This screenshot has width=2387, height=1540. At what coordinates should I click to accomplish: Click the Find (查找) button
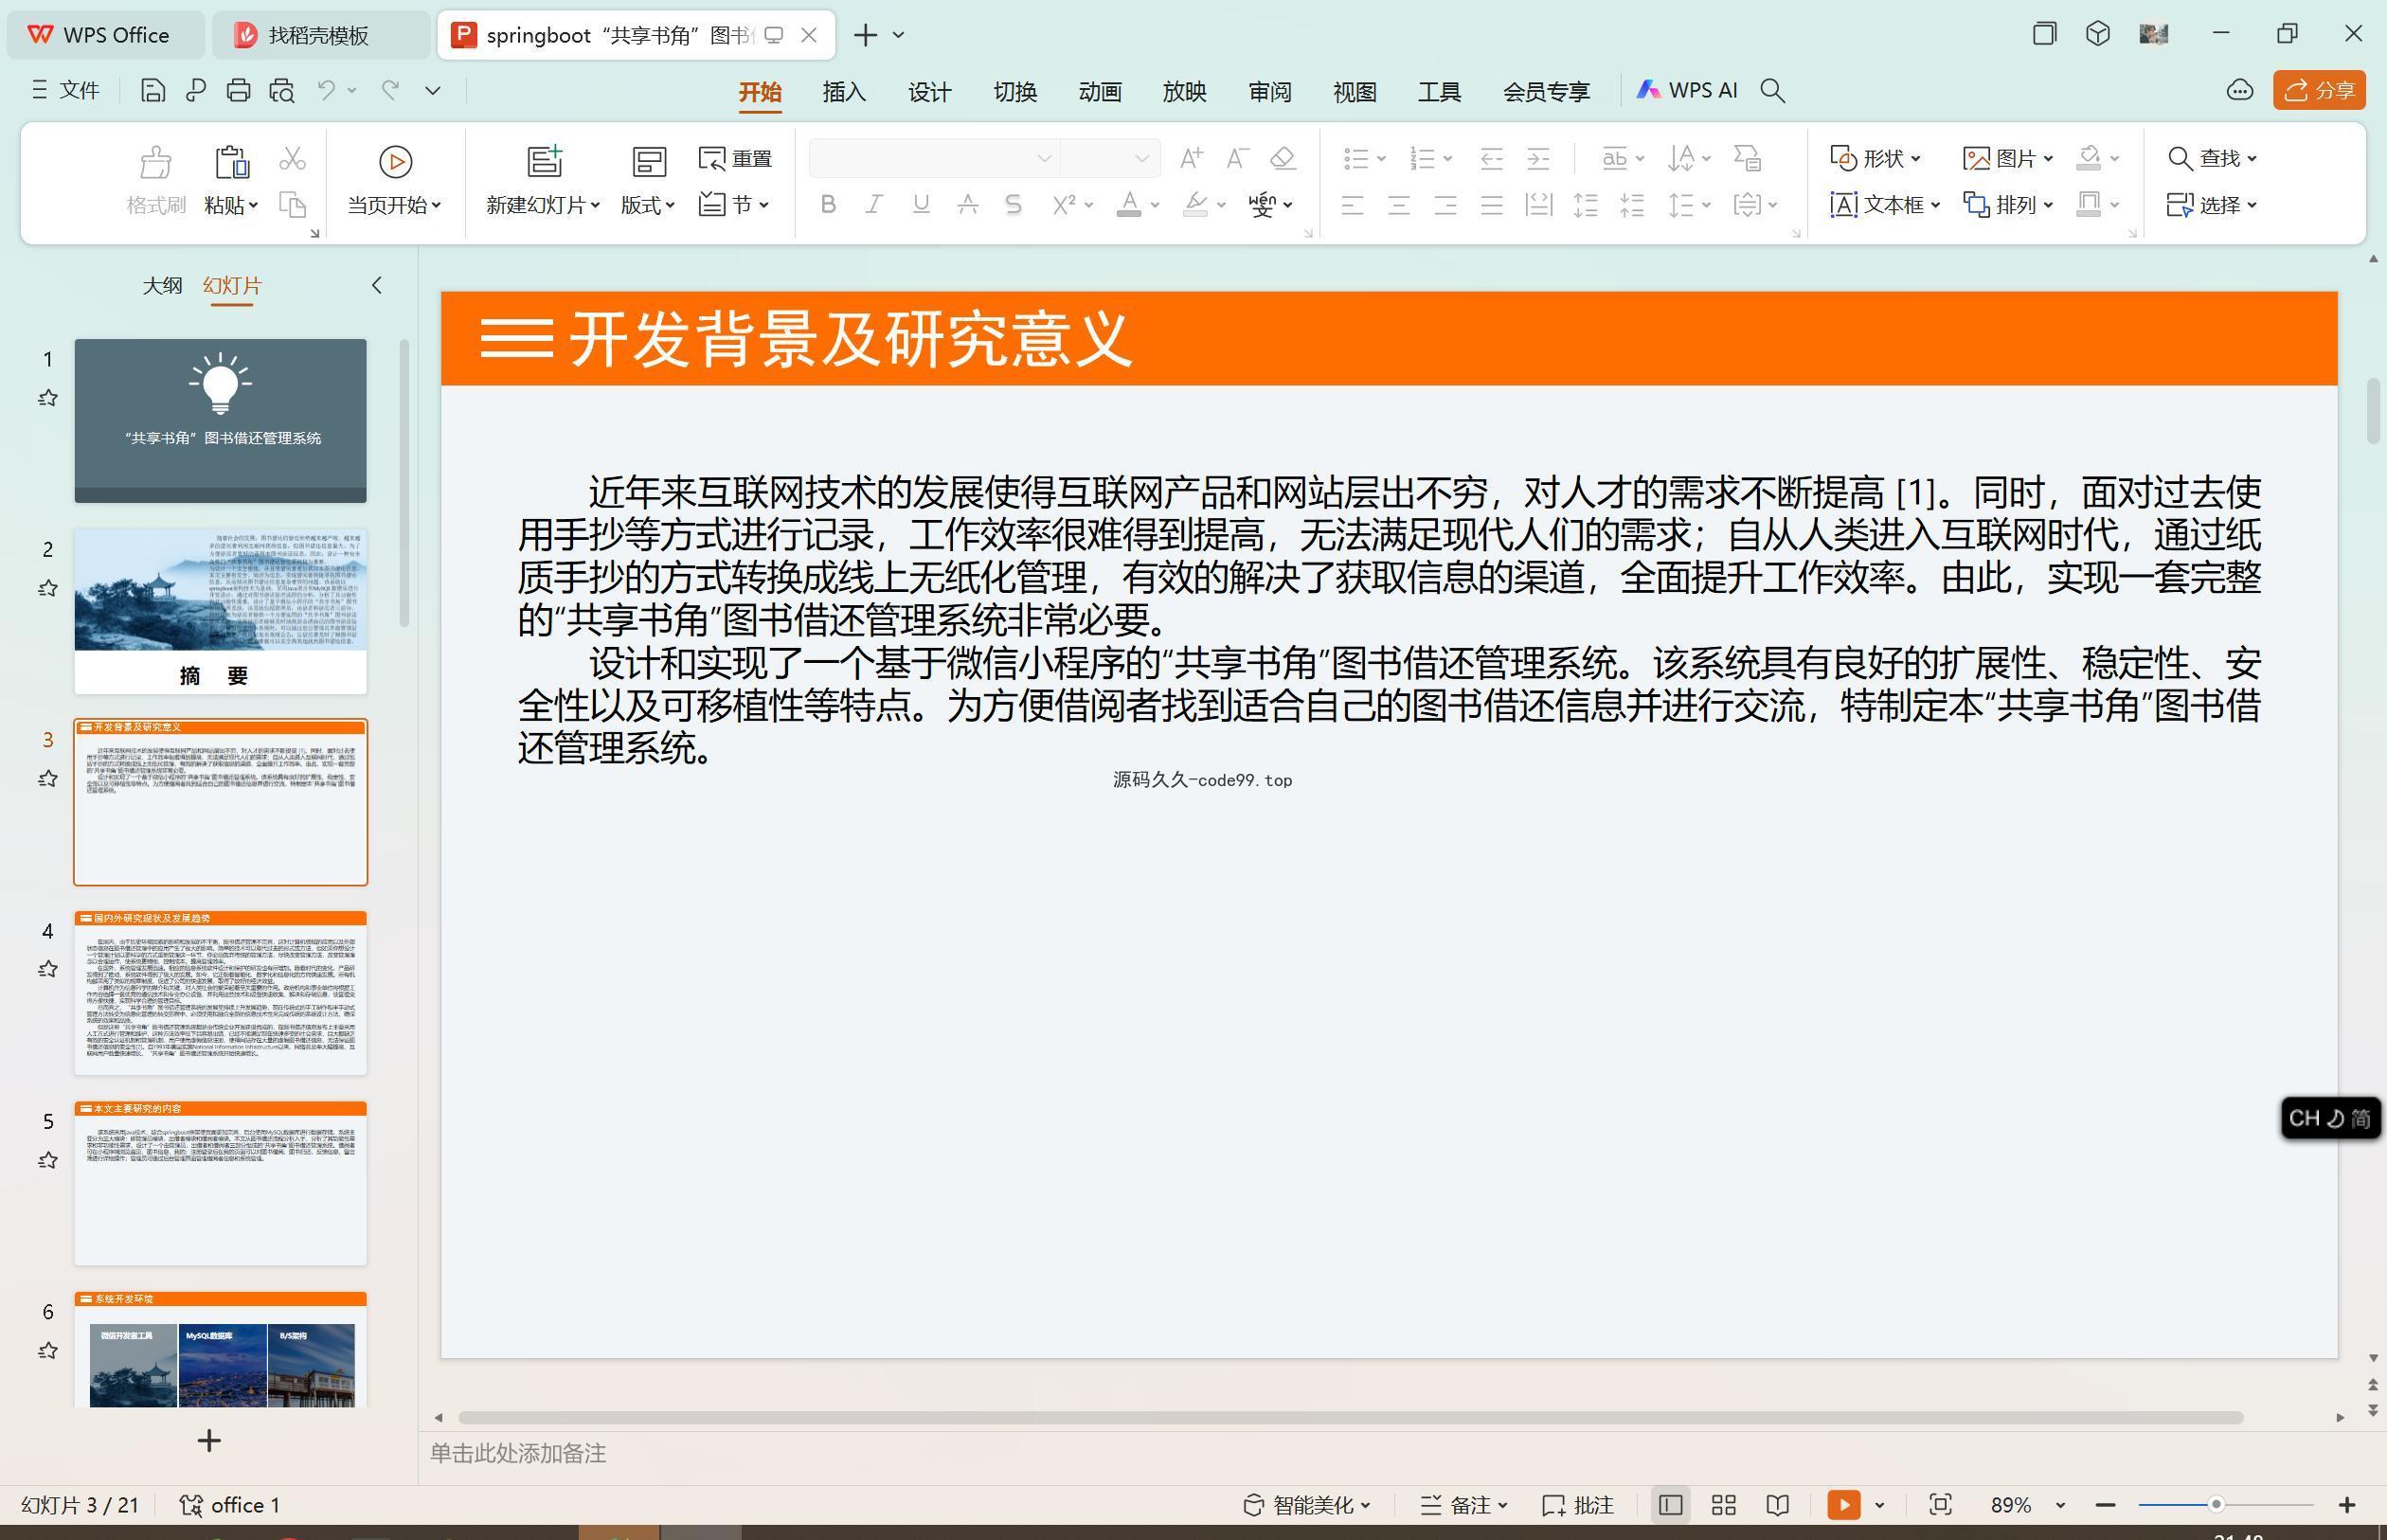tap(2211, 158)
